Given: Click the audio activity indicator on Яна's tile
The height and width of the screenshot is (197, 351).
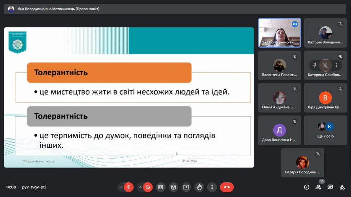Looking at the screenshot, I should click(x=295, y=24).
